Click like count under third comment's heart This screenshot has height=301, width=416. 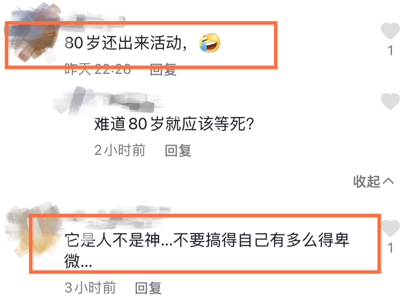coord(390,248)
